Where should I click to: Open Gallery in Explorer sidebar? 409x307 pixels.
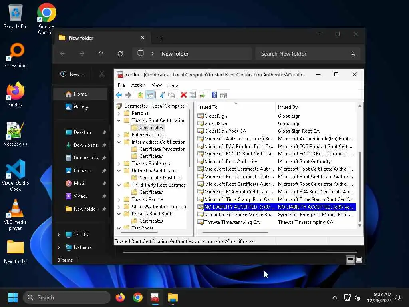point(80,107)
